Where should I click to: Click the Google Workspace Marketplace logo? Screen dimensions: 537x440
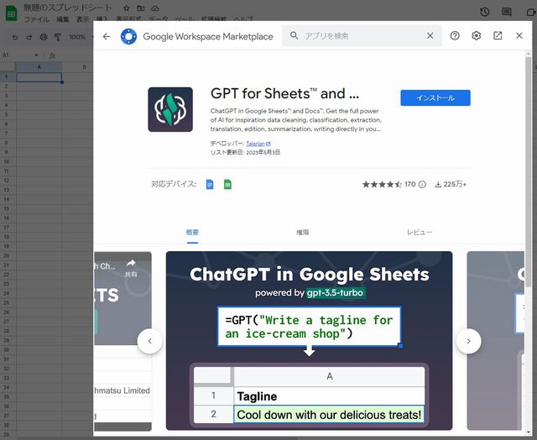pos(128,36)
